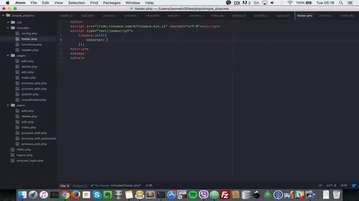The width and height of the screenshot is (359, 201).
Task: Click the Project 0 linter status button
Action: (80, 186)
